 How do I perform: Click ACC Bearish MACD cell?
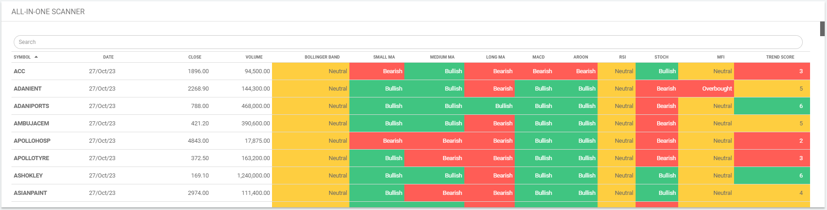tap(534, 71)
